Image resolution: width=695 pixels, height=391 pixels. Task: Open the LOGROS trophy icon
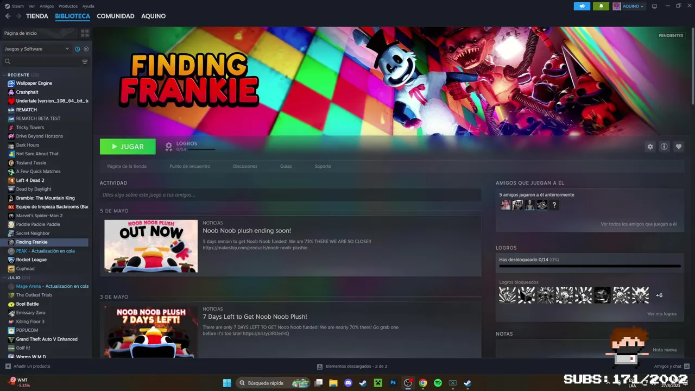(169, 147)
